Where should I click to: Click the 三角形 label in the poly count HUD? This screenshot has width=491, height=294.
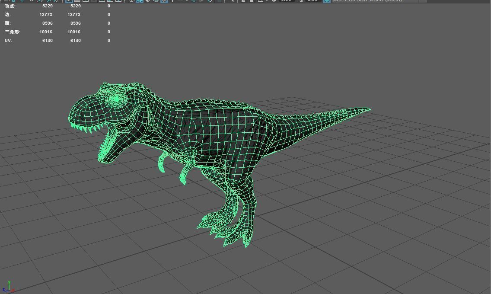click(x=13, y=32)
